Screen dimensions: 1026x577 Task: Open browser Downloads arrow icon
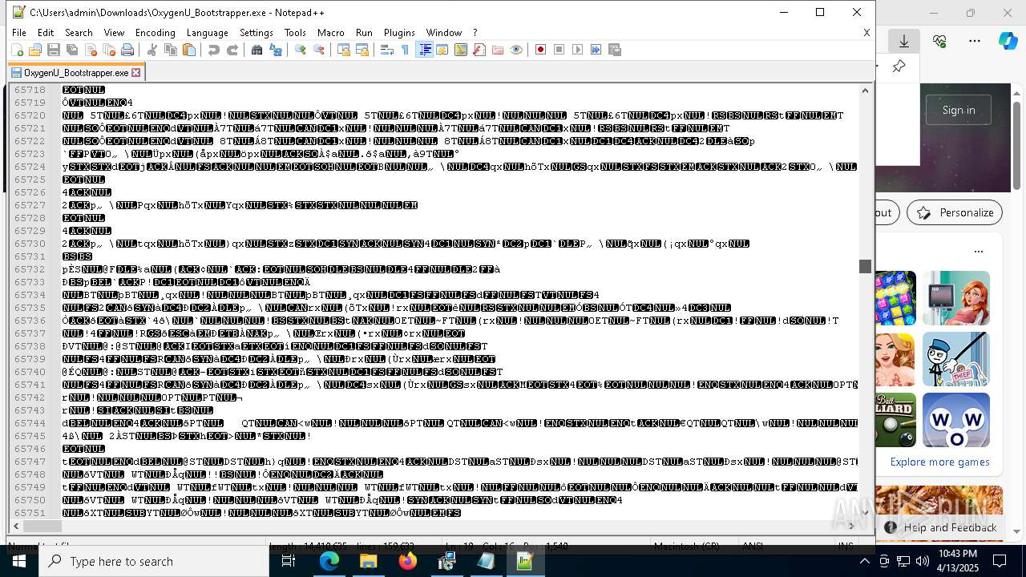click(903, 41)
